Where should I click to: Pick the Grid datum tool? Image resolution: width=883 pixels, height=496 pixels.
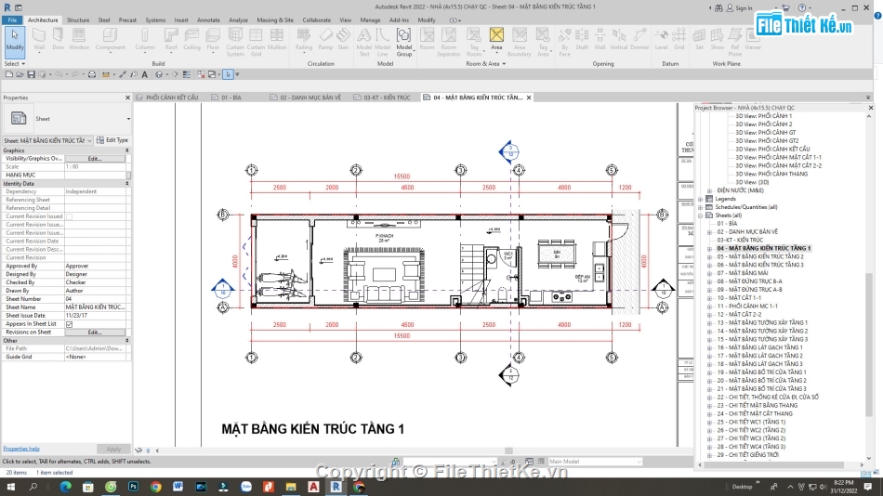pos(679,40)
